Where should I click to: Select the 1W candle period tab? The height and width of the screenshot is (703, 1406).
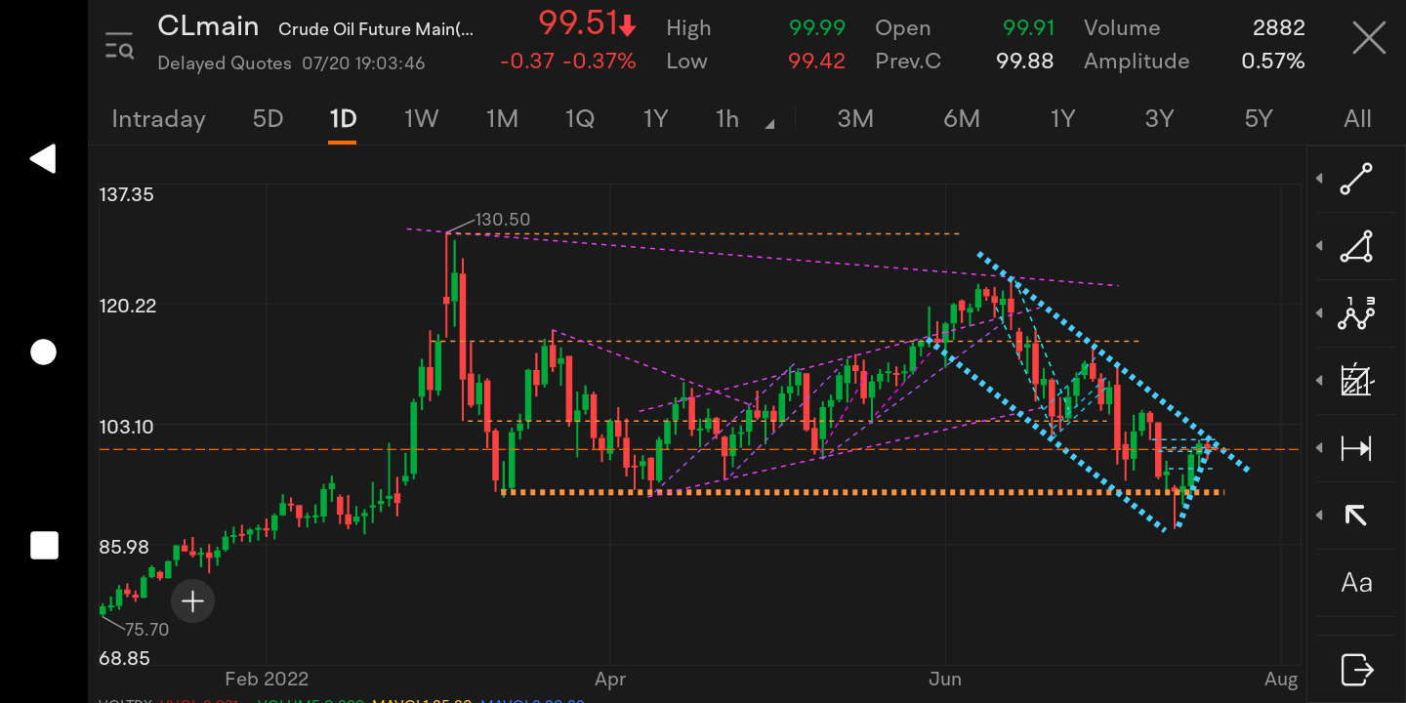[x=421, y=119]
